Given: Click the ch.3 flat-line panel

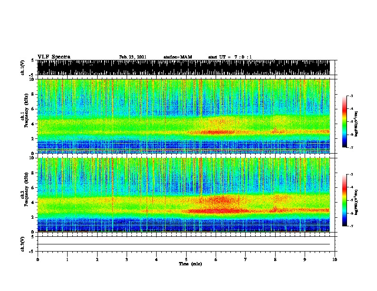Looking at the screenshot, I should pos(186,244).
